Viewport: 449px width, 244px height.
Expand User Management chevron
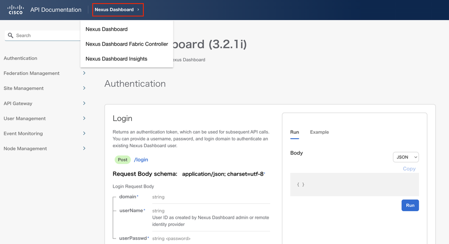(84, 118)
